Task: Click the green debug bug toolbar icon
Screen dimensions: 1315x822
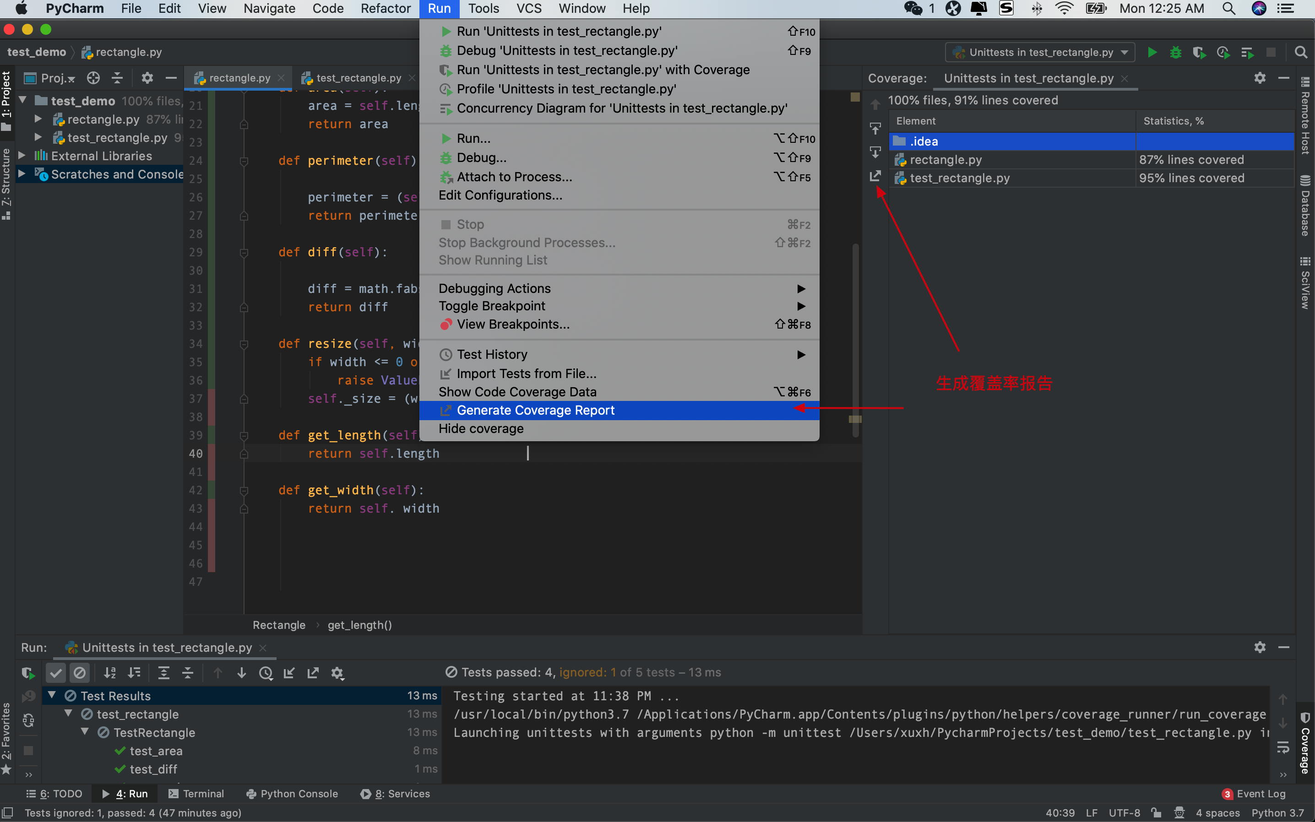Action: coord(1175,52)
